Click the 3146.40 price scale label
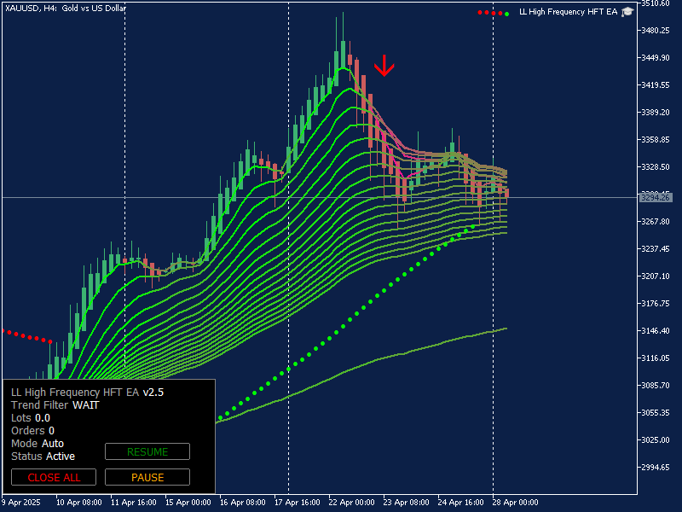 click(x=656, y=331)
